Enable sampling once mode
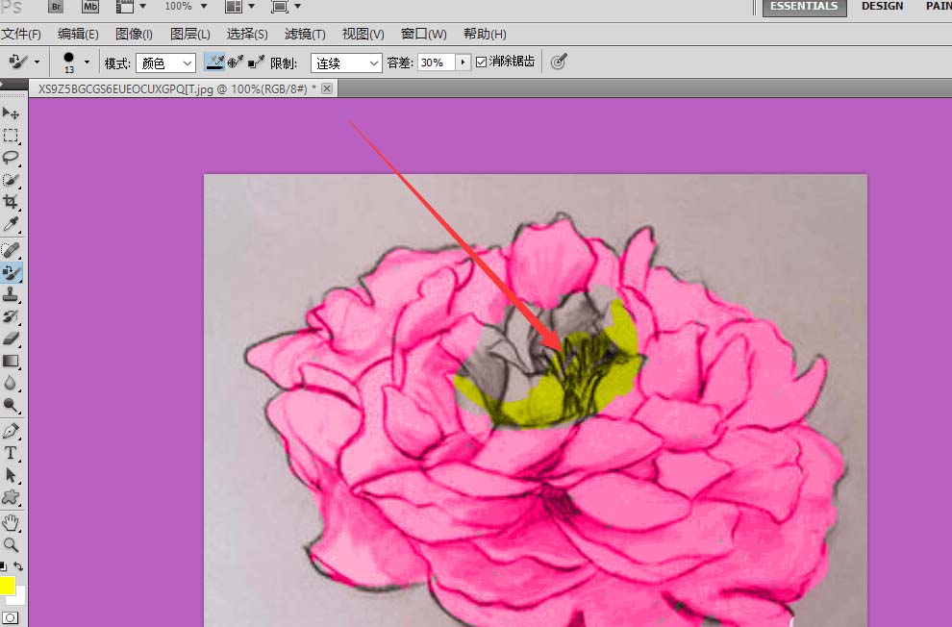 pos(236,62)
